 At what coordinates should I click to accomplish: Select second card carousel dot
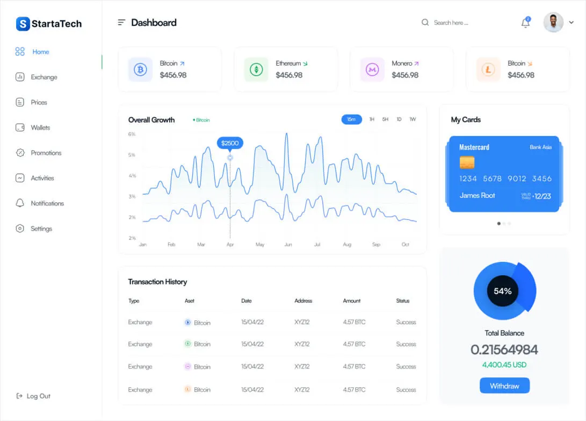coord(504,224)
